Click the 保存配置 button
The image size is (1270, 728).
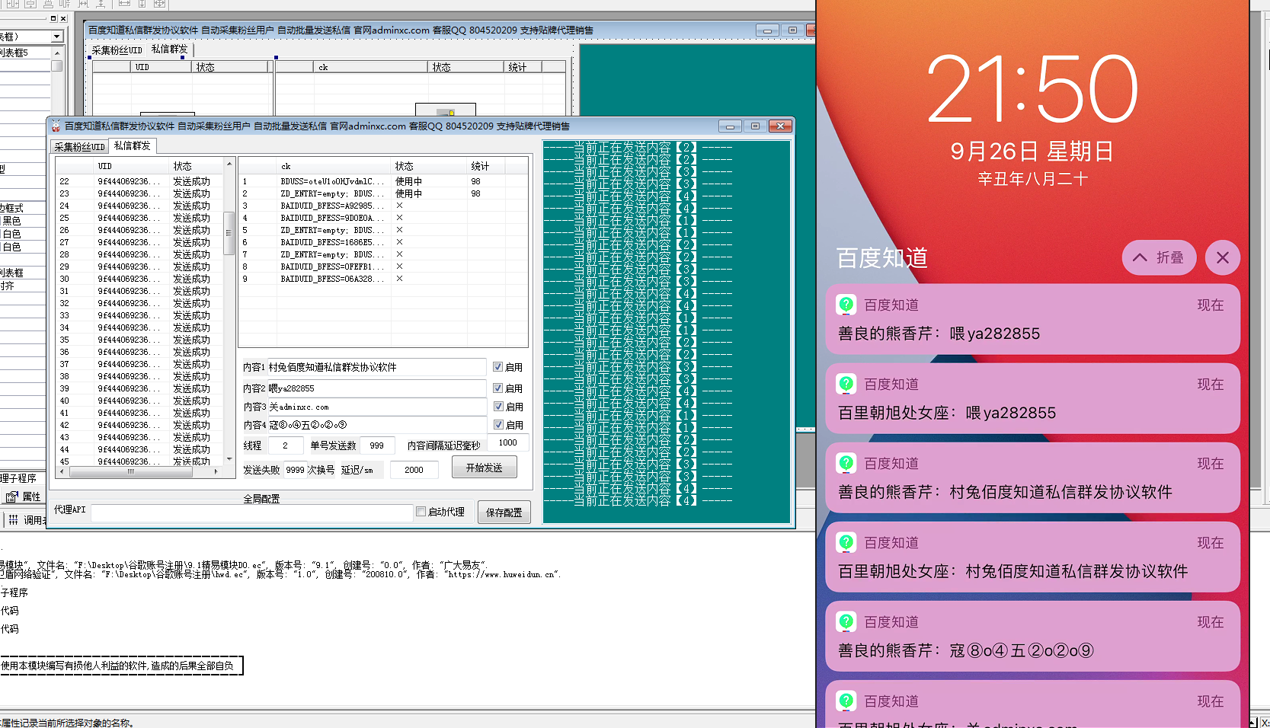tap(504, 512)
